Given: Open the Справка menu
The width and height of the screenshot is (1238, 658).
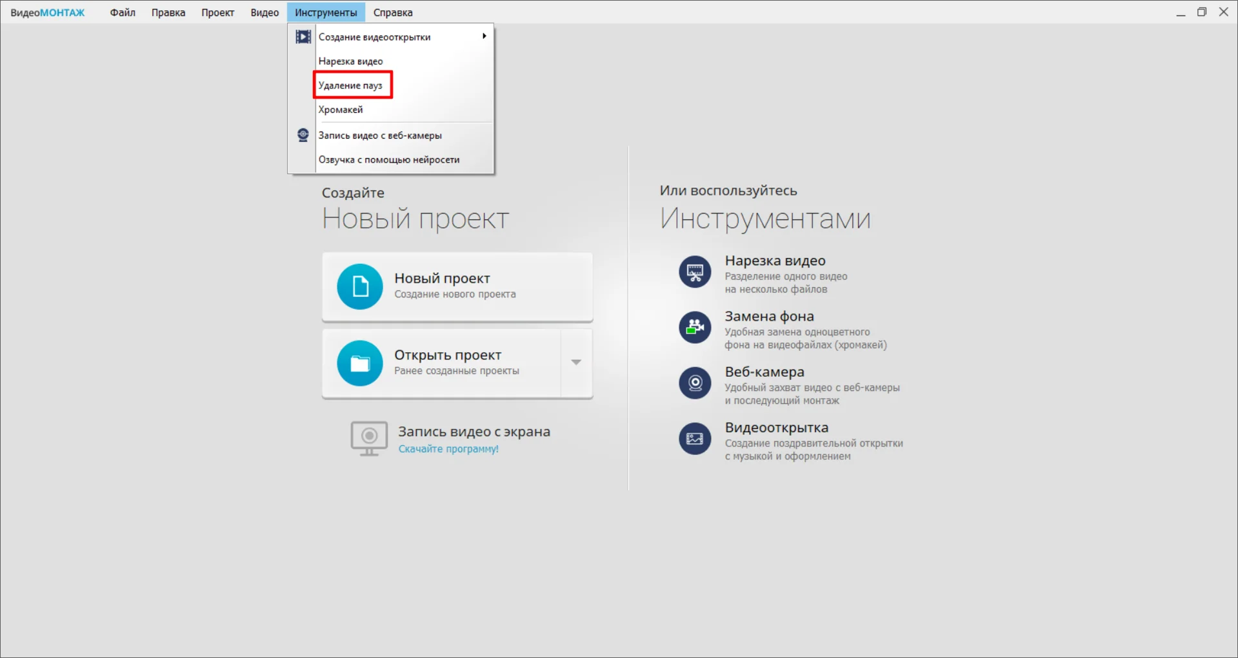Looking at the screenshot, I should [x=393, y=12].
